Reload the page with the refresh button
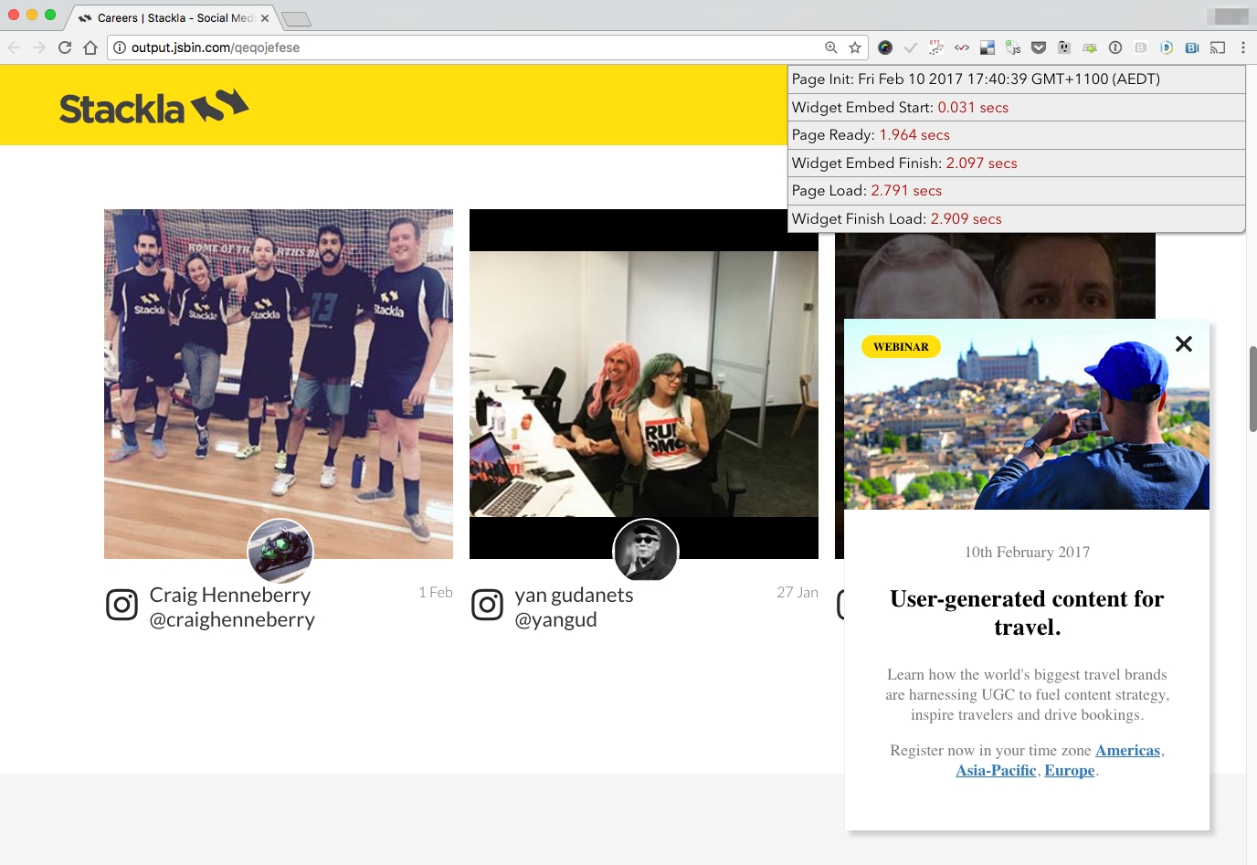Viewport: 1257px width, 865px height. pyautogui.click(x=65, y=47)
